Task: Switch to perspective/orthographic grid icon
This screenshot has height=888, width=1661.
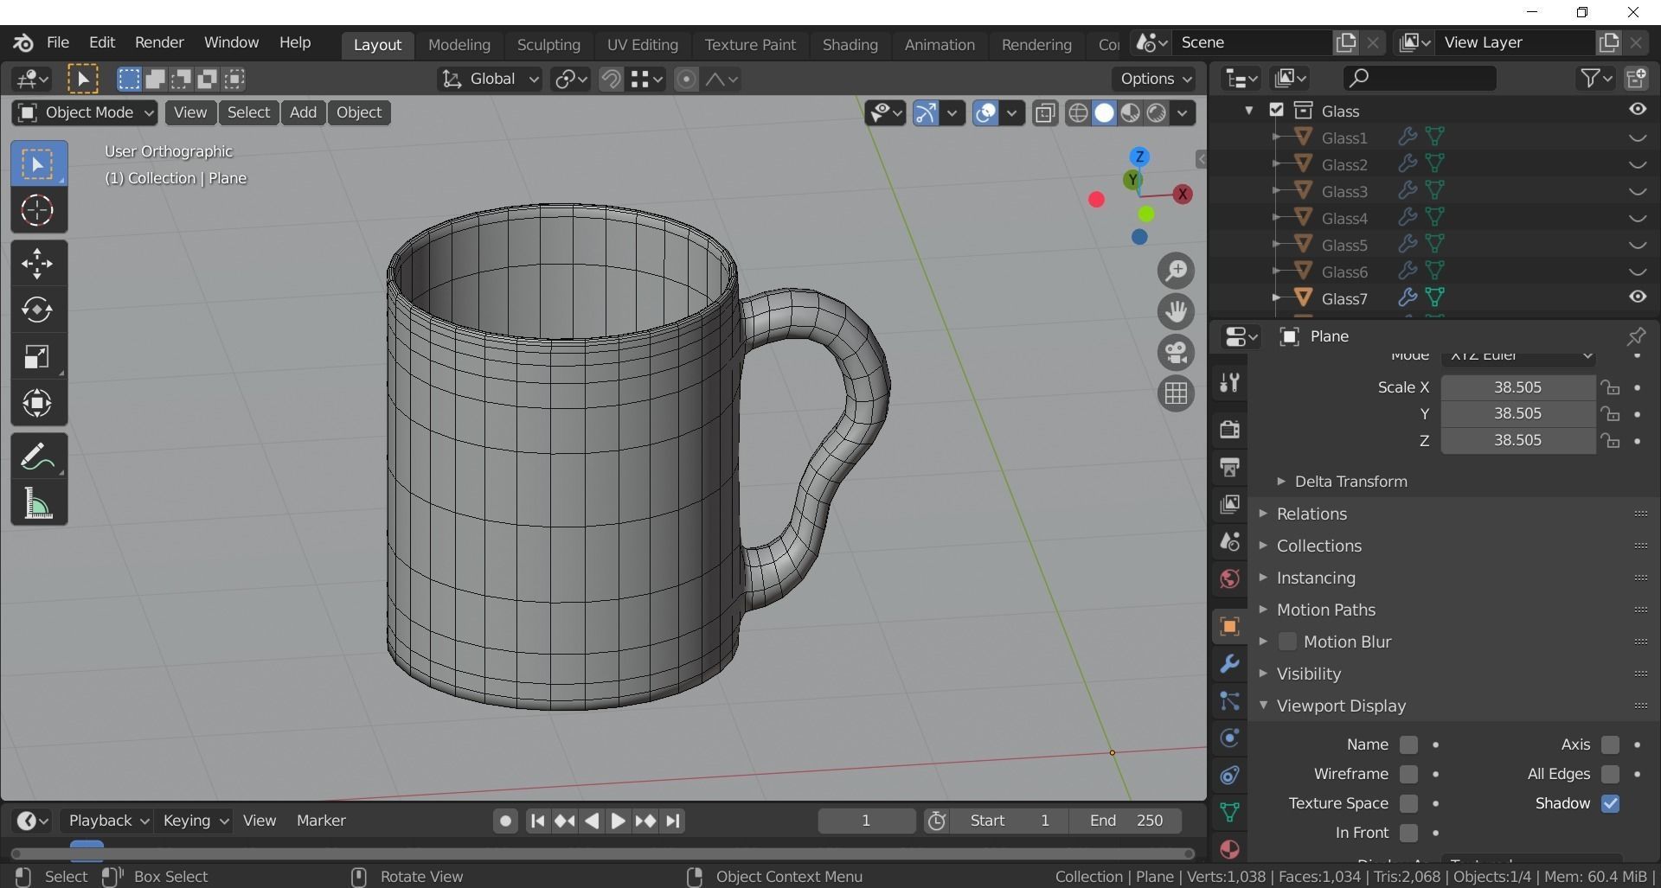Action: 1176,393
